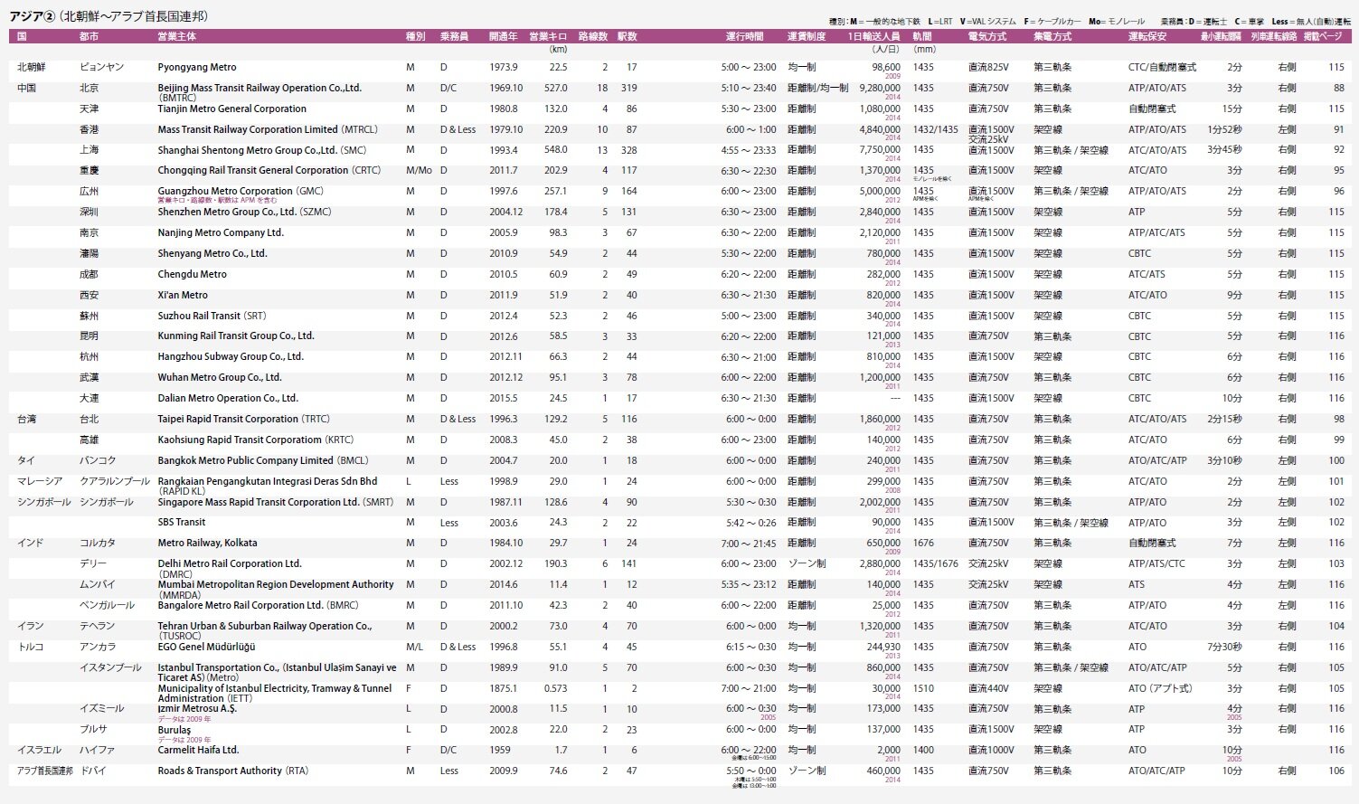The image size is (1359, 804).
Task: Click the '1日輸送人員' column header
Action: [873, 37]
